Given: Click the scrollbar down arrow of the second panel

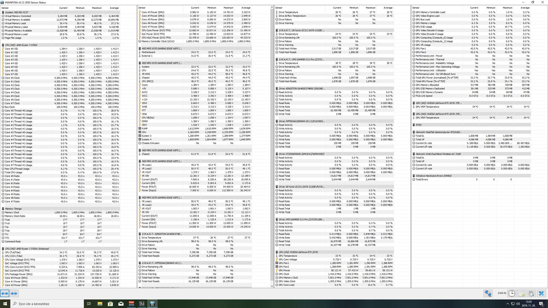Looking at the screenshot, I should click(x=272, y=286).
